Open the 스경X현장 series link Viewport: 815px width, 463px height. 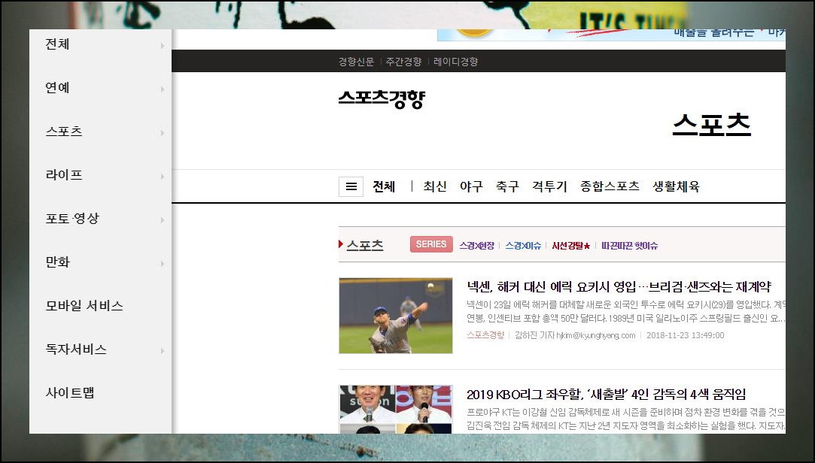pos(476,246)
